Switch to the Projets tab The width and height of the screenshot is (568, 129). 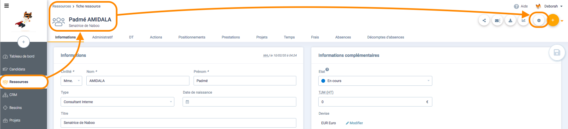point(262,37)
